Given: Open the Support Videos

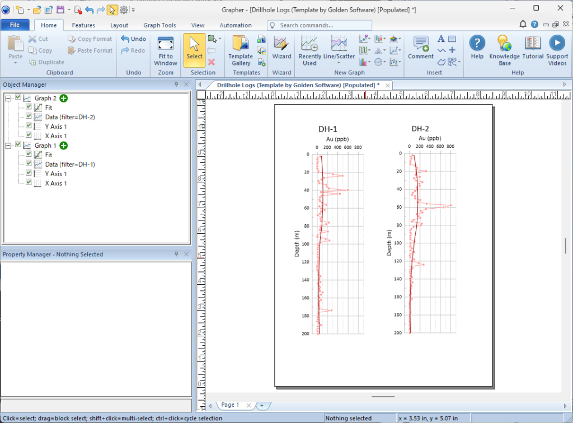Looking at the screenshot, I should point(557,49).
